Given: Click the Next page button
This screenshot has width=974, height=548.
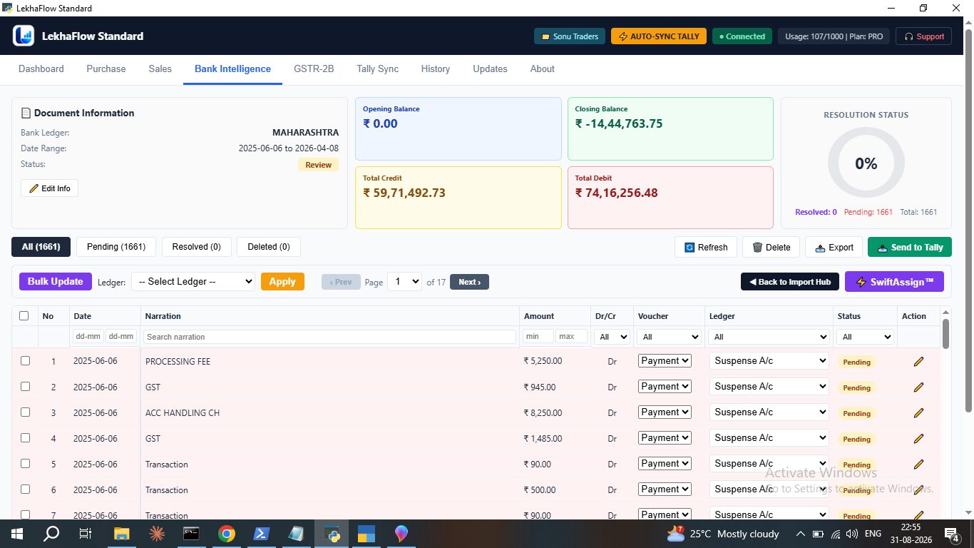Looking at the screenshot, I should coord(469,282).
